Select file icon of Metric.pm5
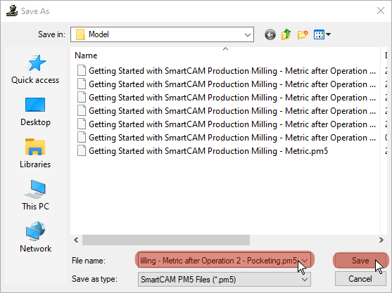 (82, 151)
